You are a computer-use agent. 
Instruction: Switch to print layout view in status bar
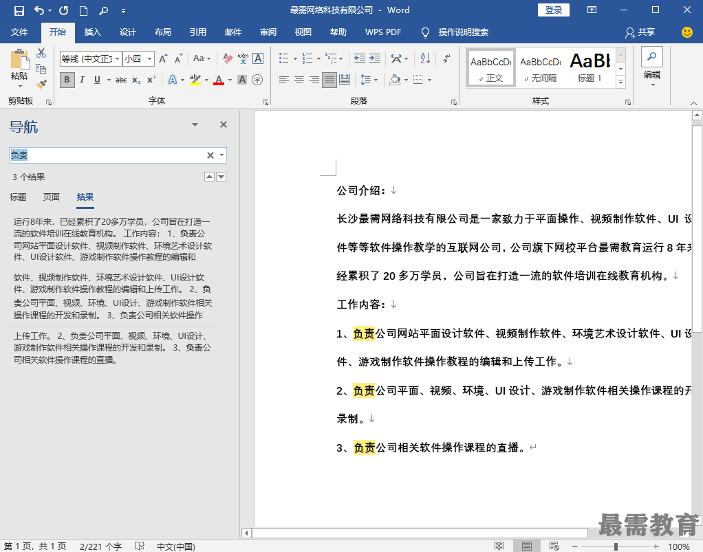click(x=527, y=547)
